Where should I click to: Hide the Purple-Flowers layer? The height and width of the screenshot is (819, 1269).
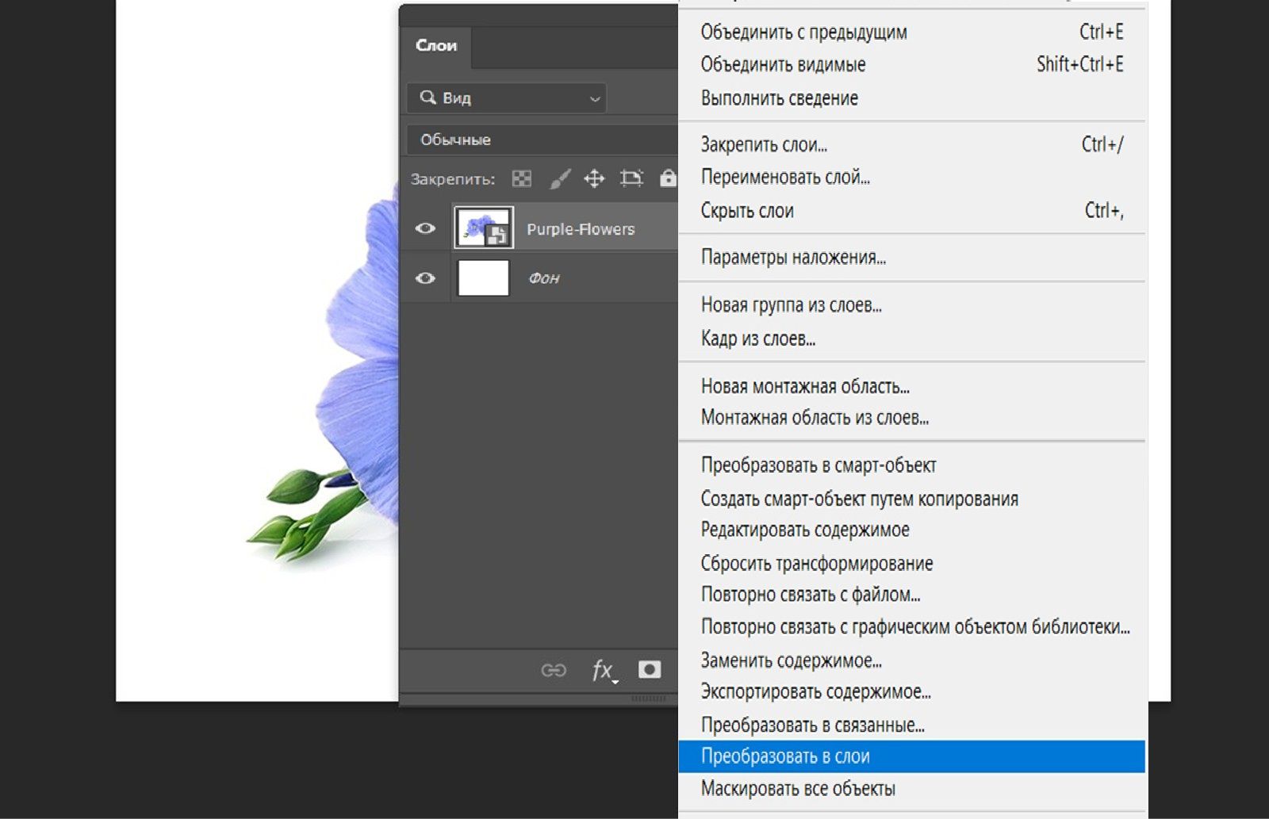[425, 228]
